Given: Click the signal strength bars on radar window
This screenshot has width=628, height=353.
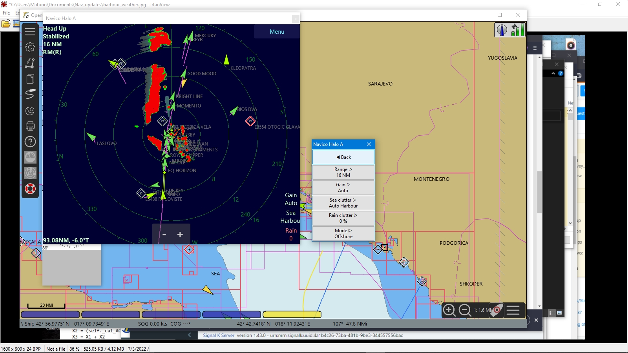Looking at the screenshot, I should pyautogui.click(x=518, y=30).
